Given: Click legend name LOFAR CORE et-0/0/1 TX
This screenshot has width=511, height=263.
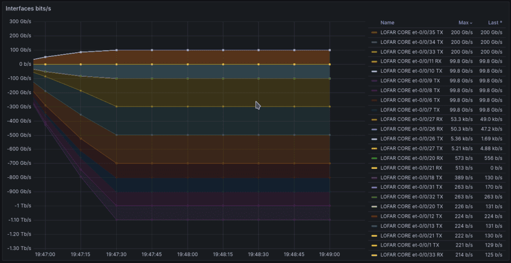Looking at the screenshot, I should pyautogui.click(x=410, y=246).
